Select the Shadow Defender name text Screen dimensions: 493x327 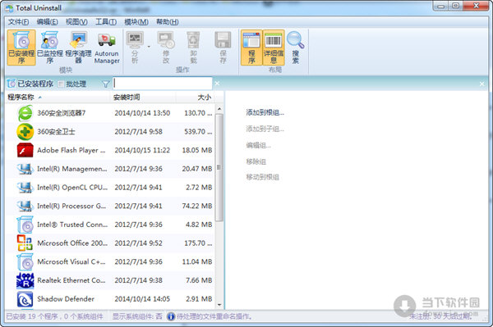coord(66,299)
